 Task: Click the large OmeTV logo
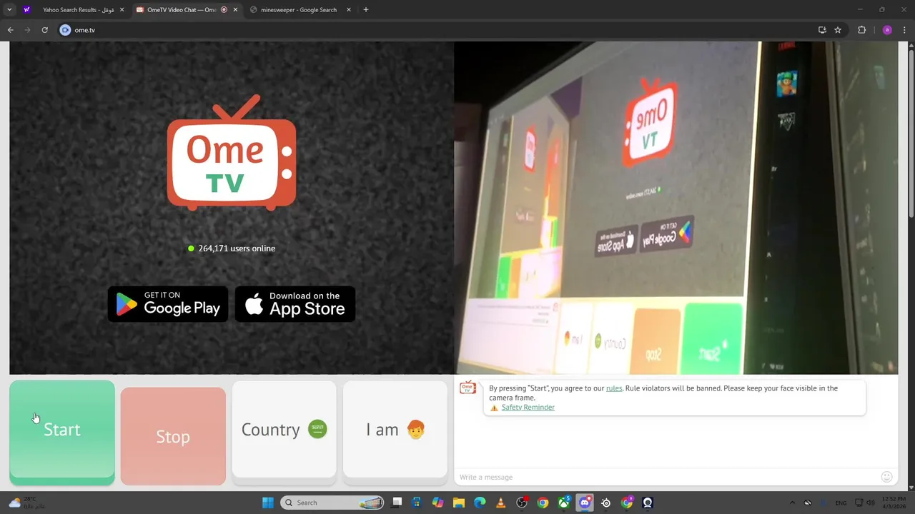tap(232, 153)
